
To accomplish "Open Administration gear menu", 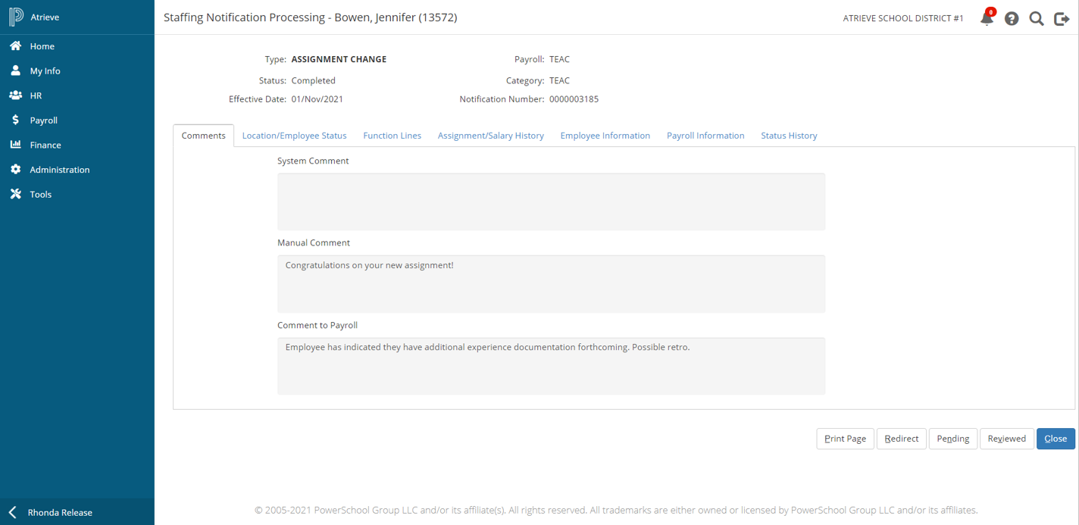I will pos(16,170).
